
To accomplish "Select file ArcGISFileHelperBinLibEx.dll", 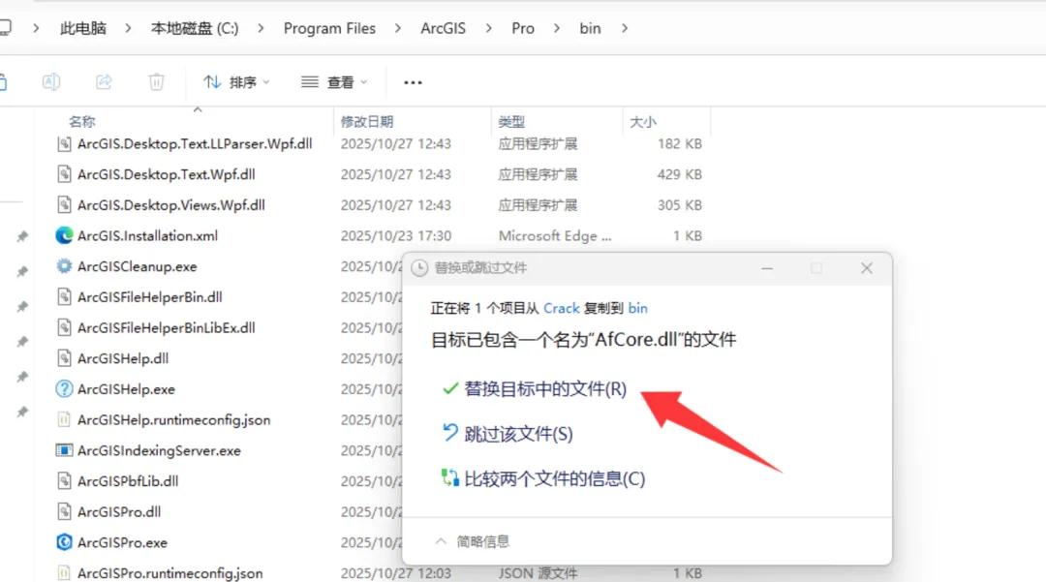I will 167,328.
